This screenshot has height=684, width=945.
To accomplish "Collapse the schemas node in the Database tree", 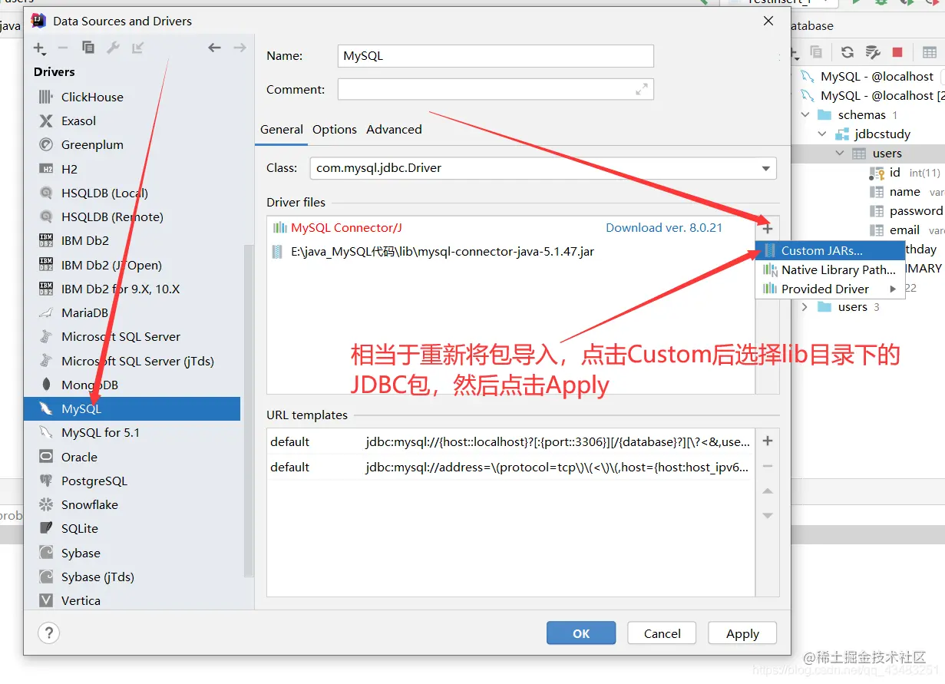I will click(x=805, y=114).
